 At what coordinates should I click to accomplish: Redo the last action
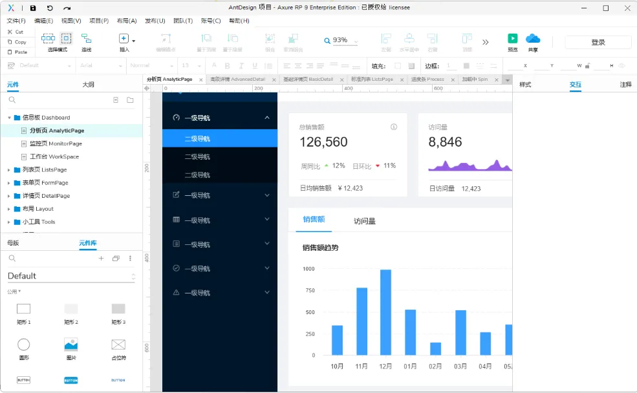(67, 8)
